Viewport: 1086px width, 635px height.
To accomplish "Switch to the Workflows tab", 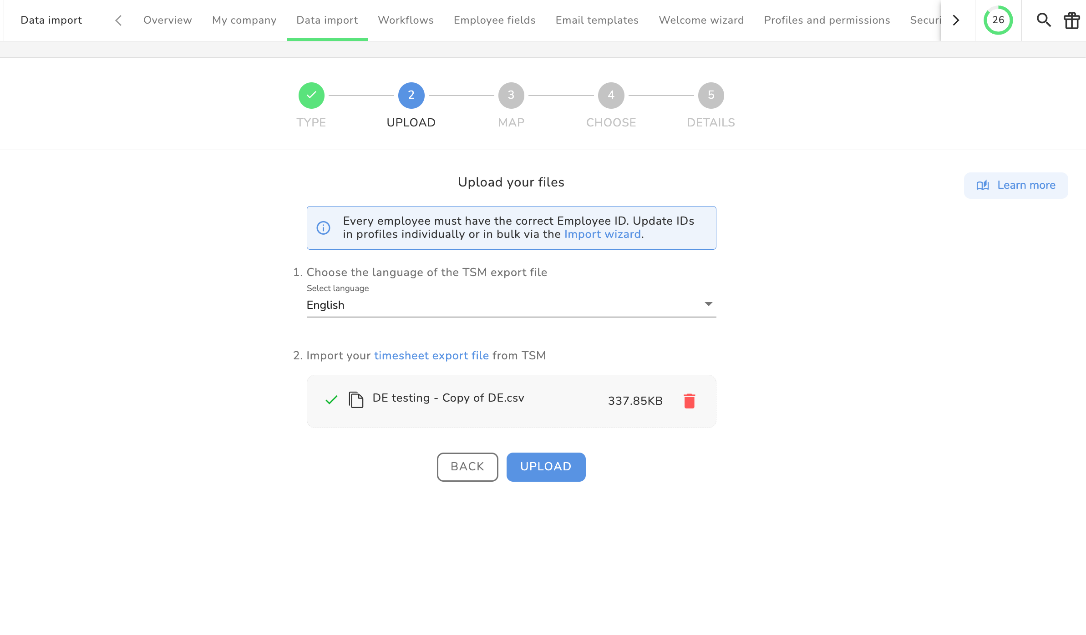I will tap(406, 20).
